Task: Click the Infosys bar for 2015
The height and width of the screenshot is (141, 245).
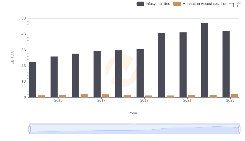Action: click(x=54, y=77)
